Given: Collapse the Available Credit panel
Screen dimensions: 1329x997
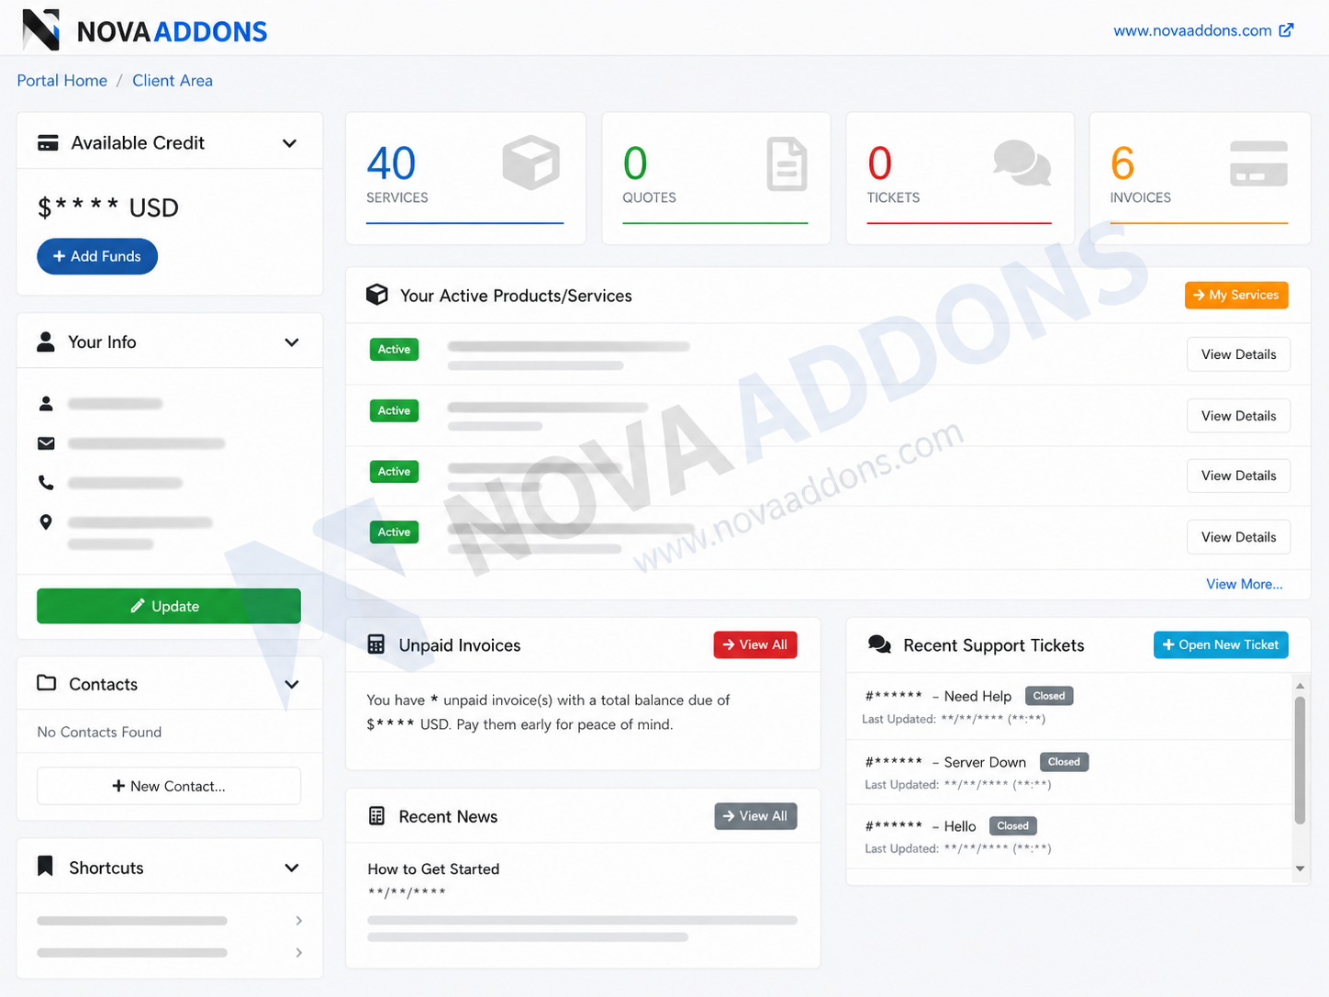Looking at the screenshot, I should (289, 143).
